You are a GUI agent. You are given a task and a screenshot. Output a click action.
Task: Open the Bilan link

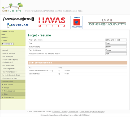(x=6, y=94)
